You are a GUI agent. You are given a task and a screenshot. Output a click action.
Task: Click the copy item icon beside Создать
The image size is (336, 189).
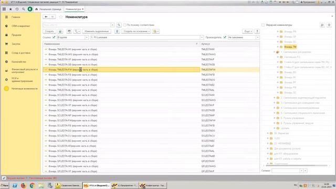pos(60,31)
